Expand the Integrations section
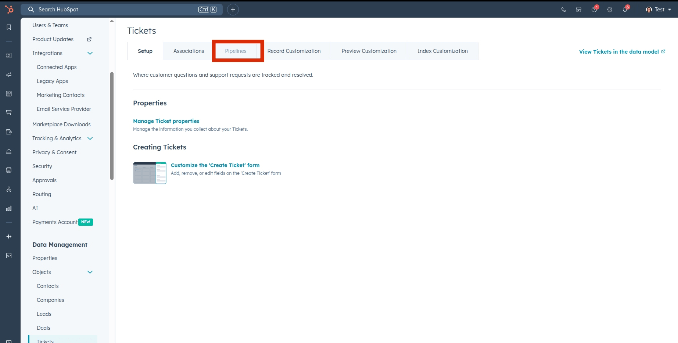 pos(90,53)
